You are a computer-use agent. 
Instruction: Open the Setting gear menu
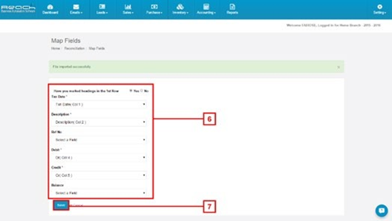[x=380, y=7]
